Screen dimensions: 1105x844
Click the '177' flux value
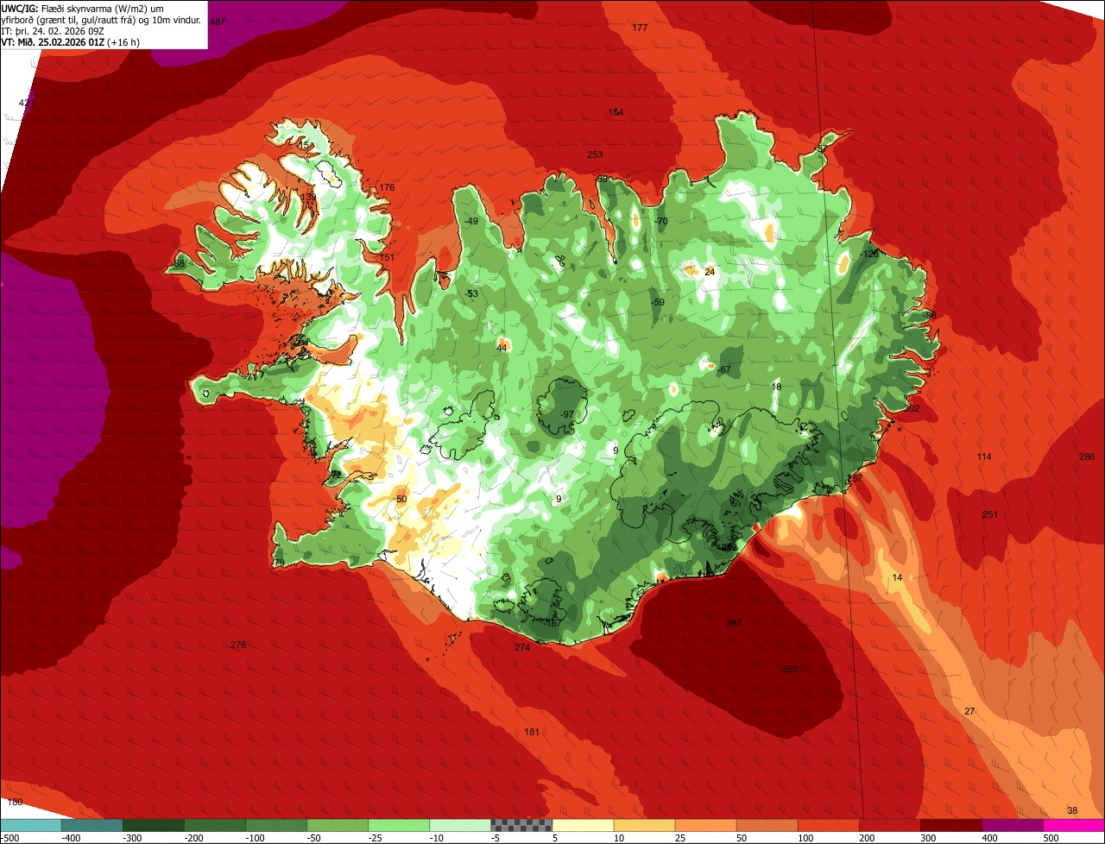[x=640, y=28]
